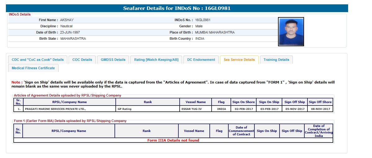Switch to the Training Details tab
Image resolution: width=372 pixels, height=158 pixels.
click(x=276, y=60)
